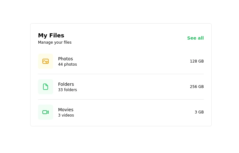The image size is (239, 153).
Task: Click empty space between Photos title and 128 GB
Action: point(132,61)
